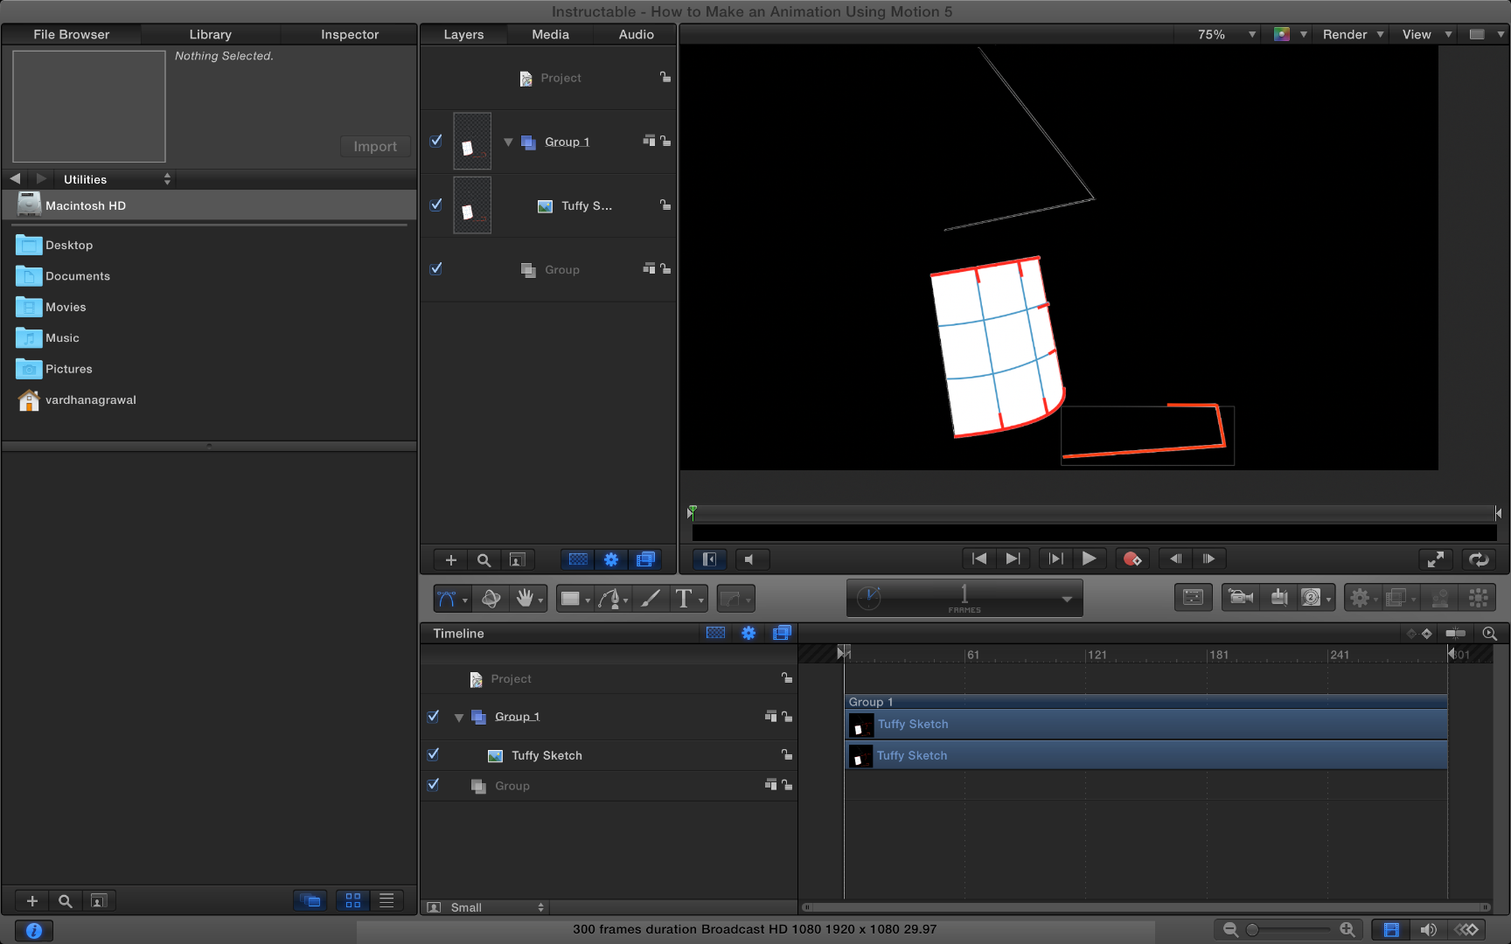Switch File Browser to list view
Image resolution: width=1511 pixels, height=944 pixels.
click(x=386, y=900)
